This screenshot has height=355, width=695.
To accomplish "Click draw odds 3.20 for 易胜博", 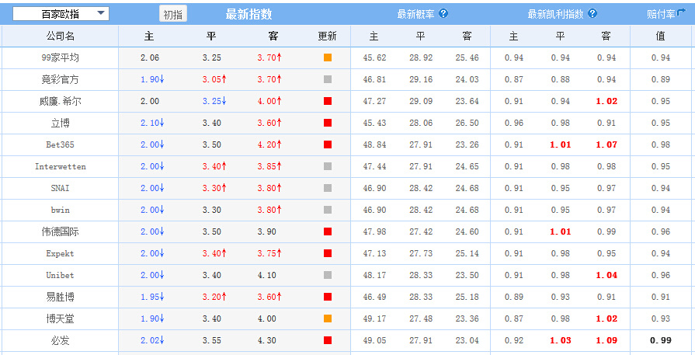I will [214, 297].
